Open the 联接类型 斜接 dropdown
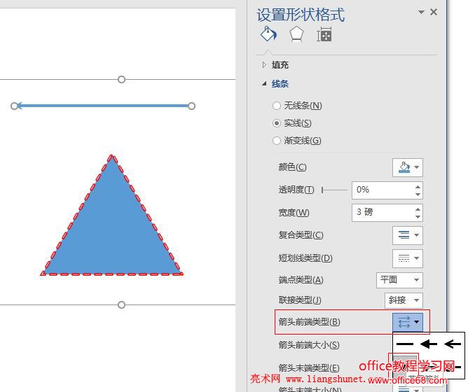 [404, 300]
